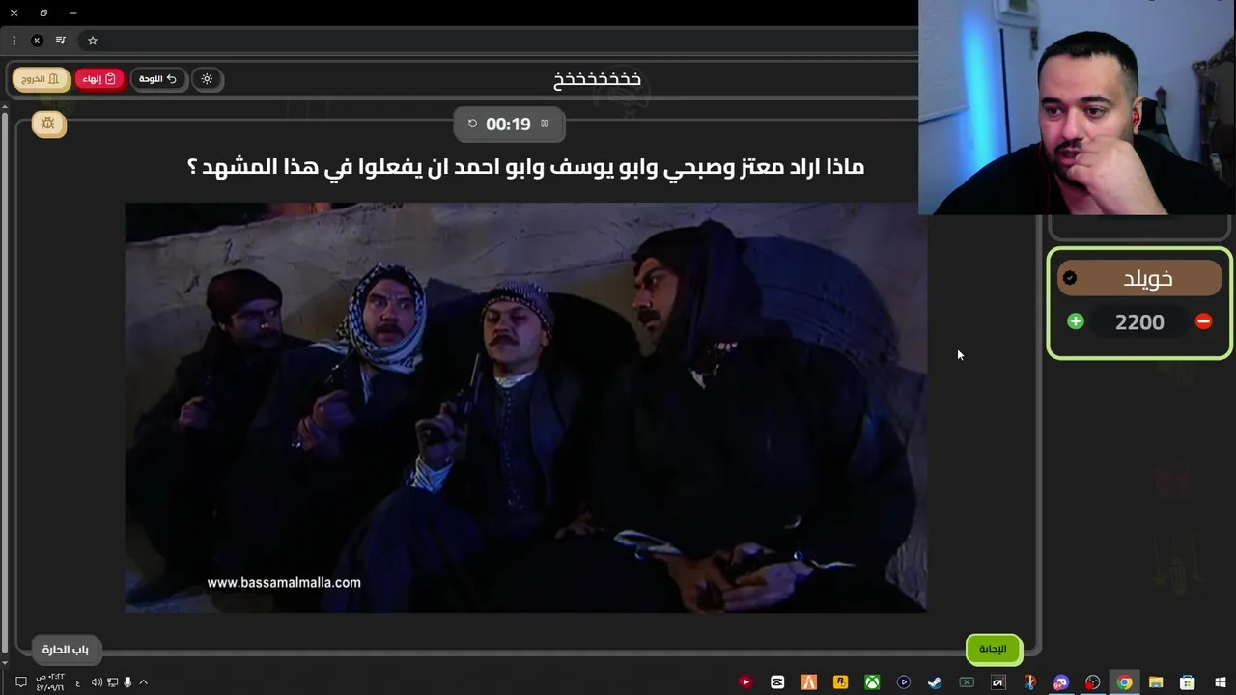Open the red YouTube-style taskbar app
The width and height of the screenshot is (1236, 695).
[745, 682]
